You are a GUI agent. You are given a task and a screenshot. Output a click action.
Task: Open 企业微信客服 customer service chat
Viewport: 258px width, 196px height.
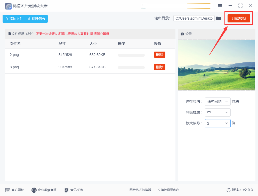click(x=34, y=190)
